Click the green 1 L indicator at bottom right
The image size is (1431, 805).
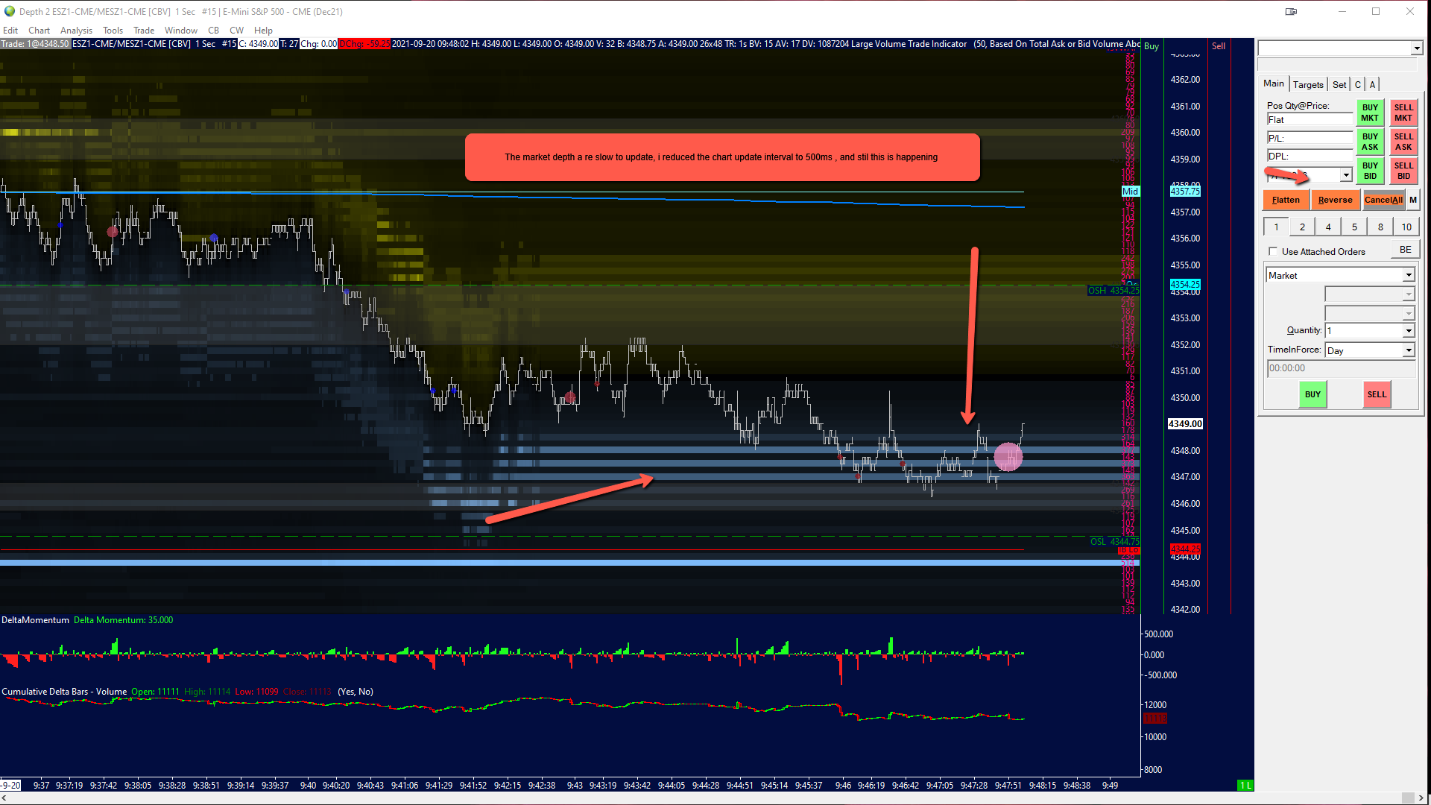coord(1245,785)
